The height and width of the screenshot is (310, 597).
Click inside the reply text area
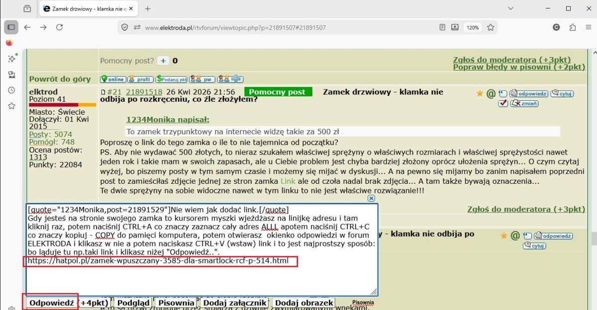[201, 249]
